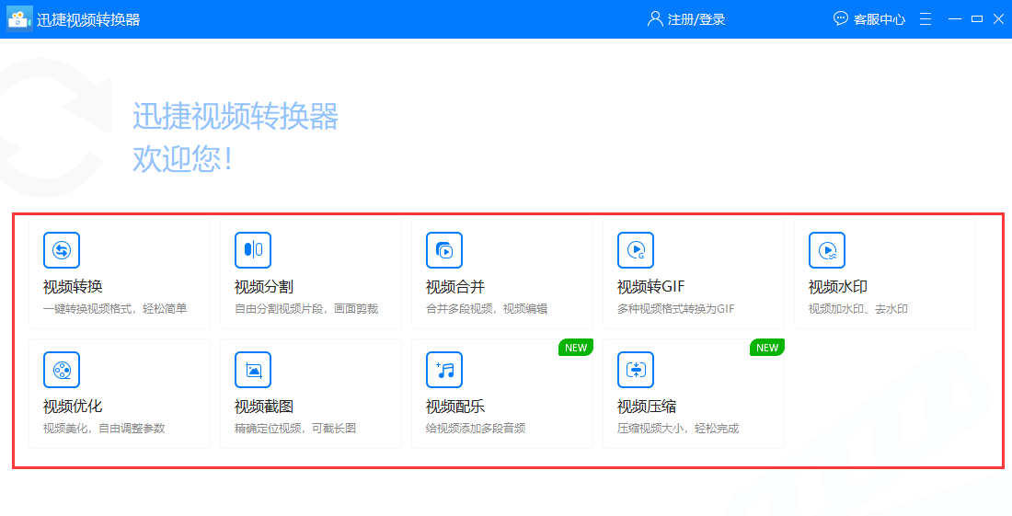Image resolution: width=1012 pixels, height=516 pixels.
Task: Minimize the application window
Action: click(x=955, y=18)
